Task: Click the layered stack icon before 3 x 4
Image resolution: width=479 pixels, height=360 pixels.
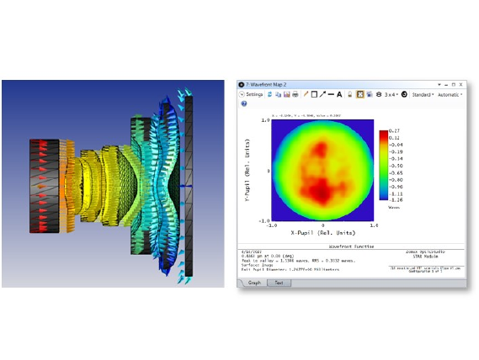Action: pyautogui.click(x=379, y=94)
